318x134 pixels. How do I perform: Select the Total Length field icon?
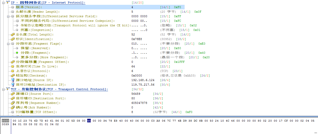13,34
